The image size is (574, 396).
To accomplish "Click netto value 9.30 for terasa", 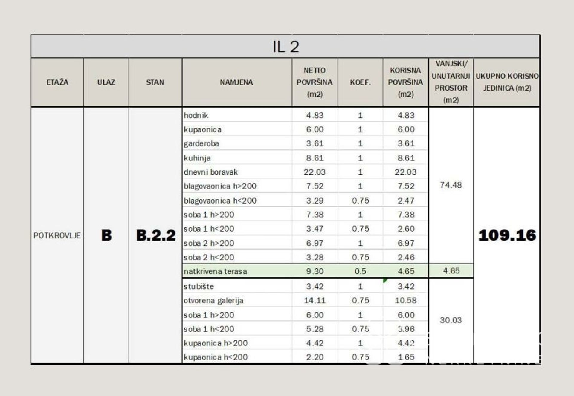I will tap(315, 271).
